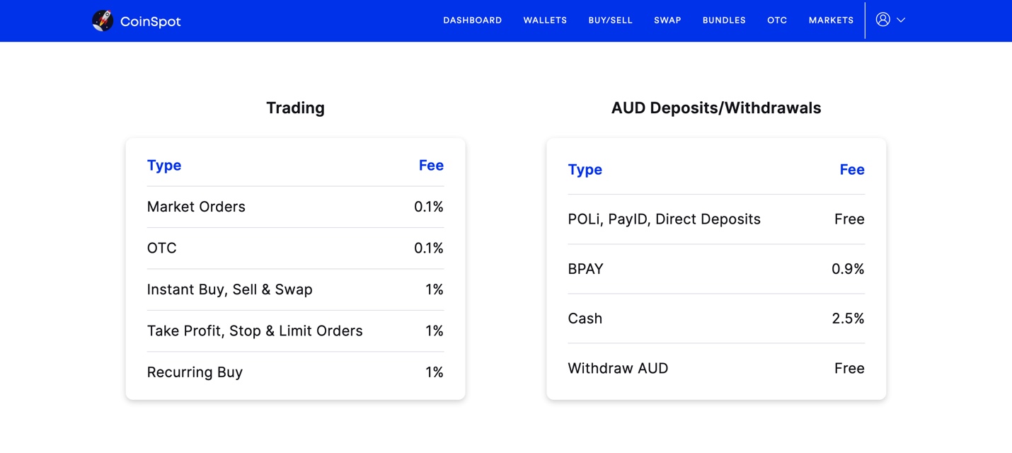Expand the account dropdown chevron
Image resolution: width=1012 pixels, height=453 pixels.
coord(901,21)
